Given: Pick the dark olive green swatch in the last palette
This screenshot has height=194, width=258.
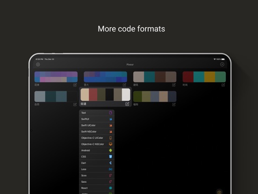Looking at the screenshot, I should pyautogui.click(x=137, y=97).
